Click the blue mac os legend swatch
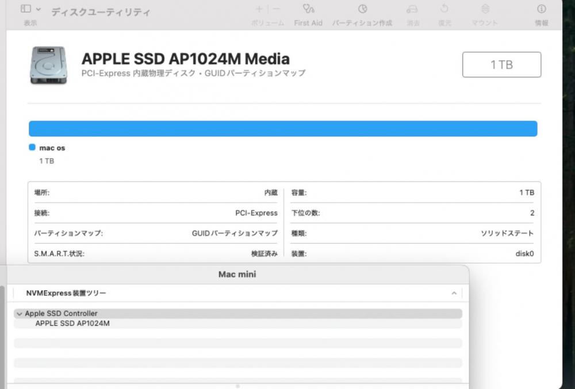The image size is (575, 389). [x=32, y=148]
